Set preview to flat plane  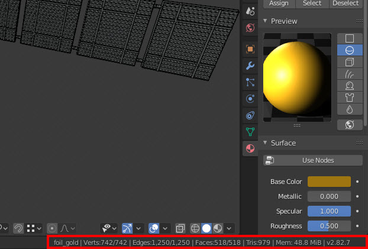[350, 38]
